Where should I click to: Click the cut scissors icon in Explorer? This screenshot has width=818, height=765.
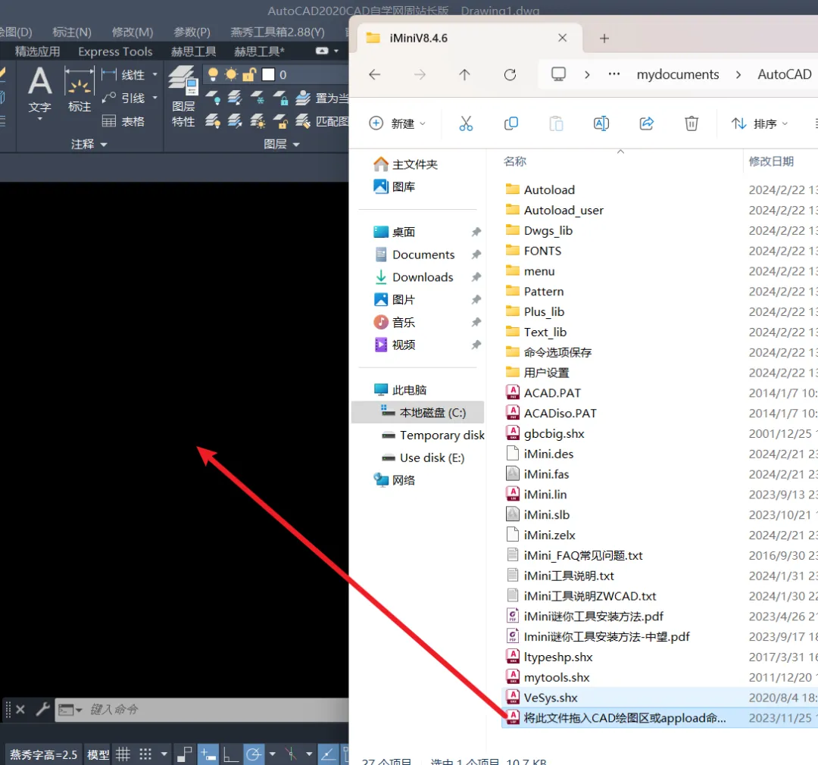pyautogui.click(x=465, y=123)
